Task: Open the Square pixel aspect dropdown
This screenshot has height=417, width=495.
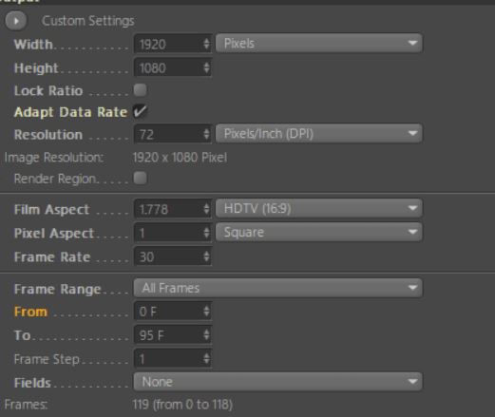Action: [319, 232]
